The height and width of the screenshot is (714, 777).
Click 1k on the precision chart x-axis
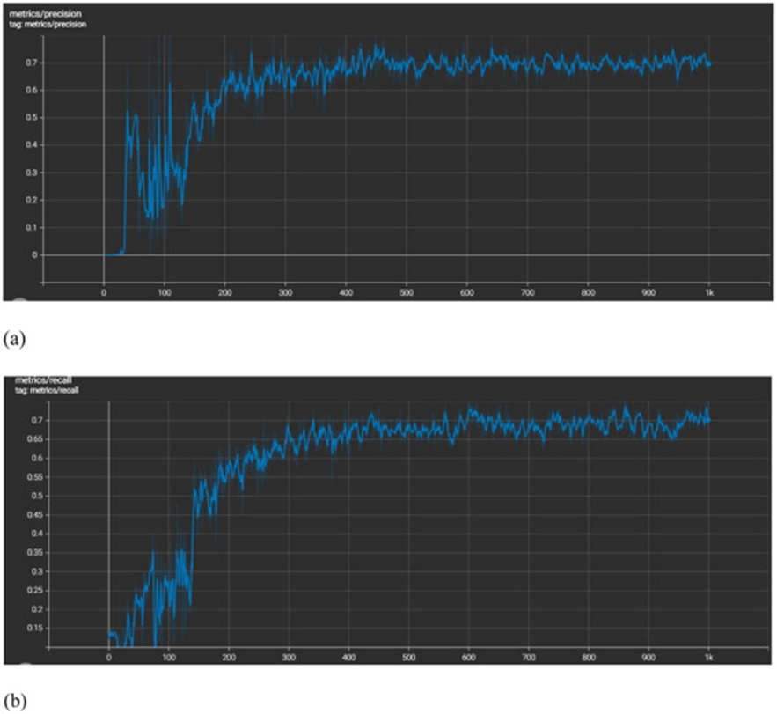[x=709, y=293]
